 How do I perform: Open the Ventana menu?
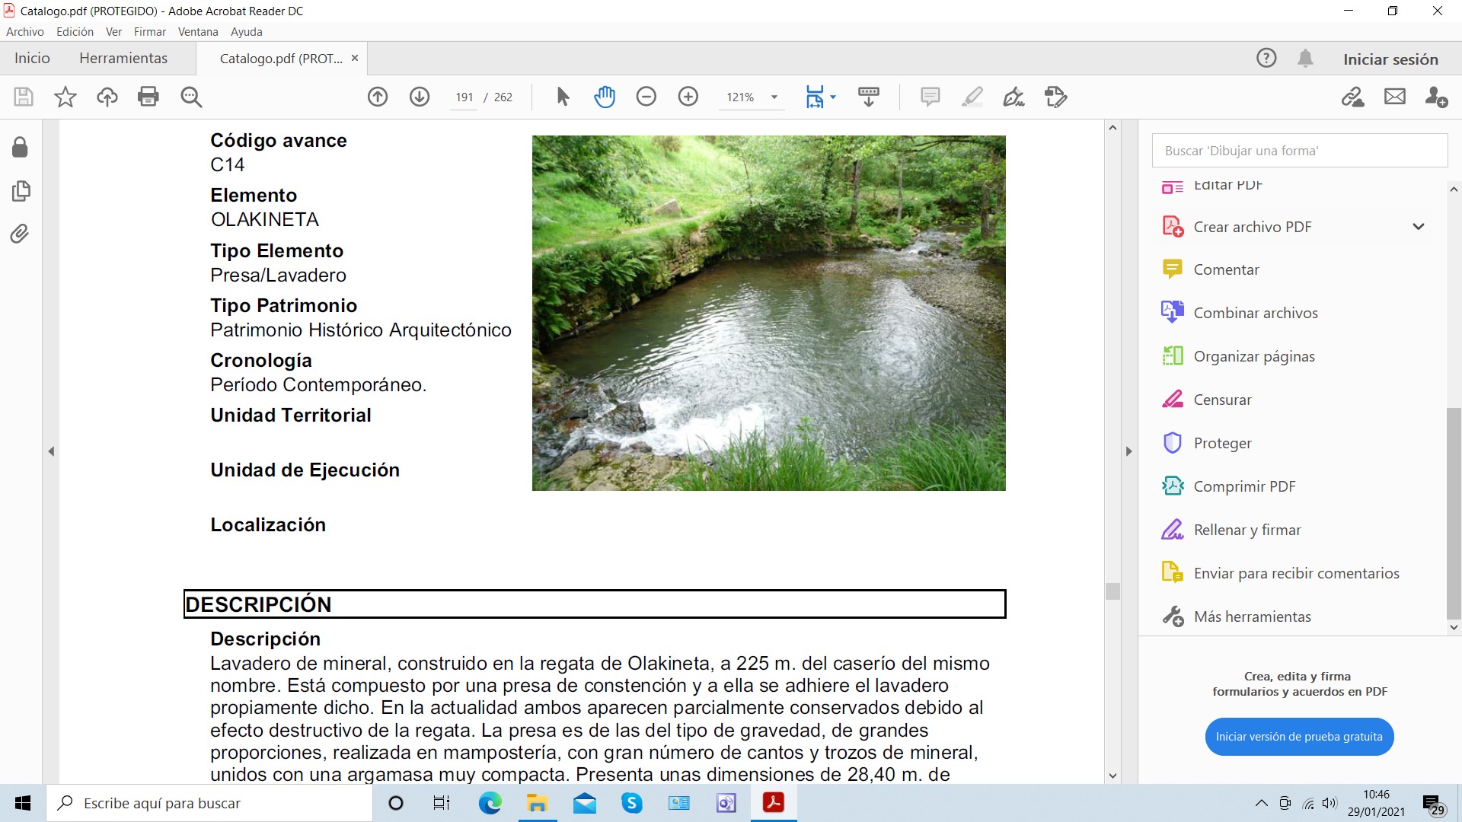(x=198, y=32)
